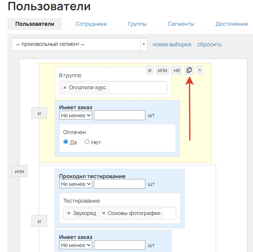Click the copy condition group icon
253x252 pixels.
(189, 70)
